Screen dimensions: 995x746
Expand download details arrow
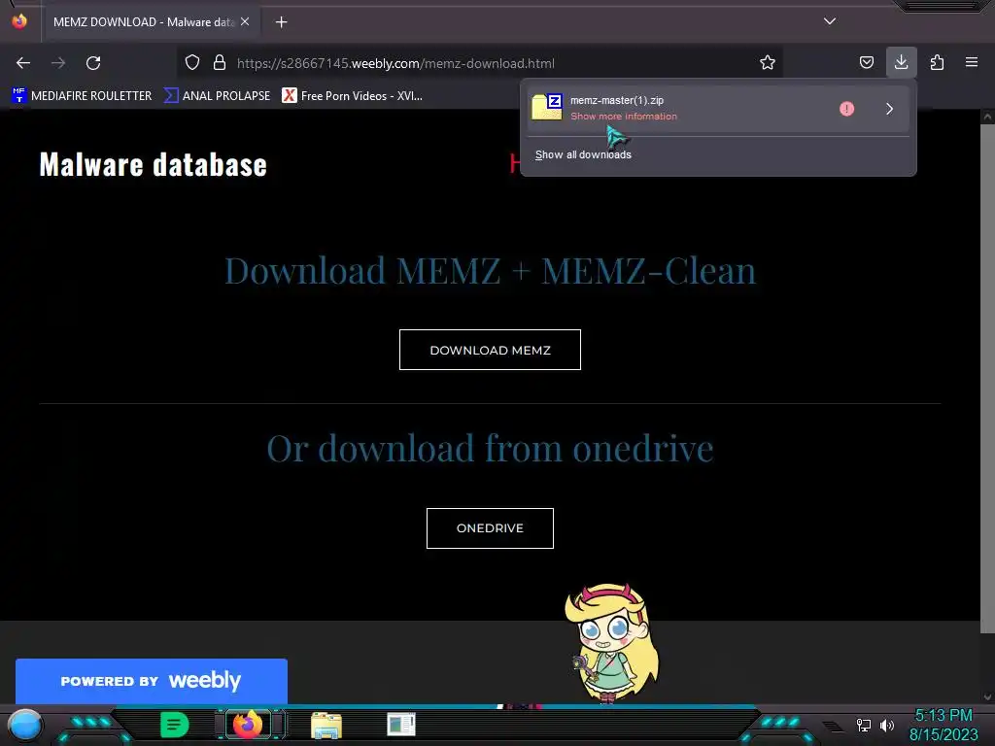[x=890, y=109]
